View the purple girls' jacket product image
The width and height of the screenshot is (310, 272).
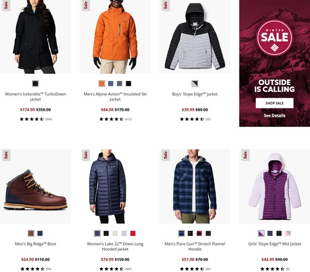[x=274, y=186]
